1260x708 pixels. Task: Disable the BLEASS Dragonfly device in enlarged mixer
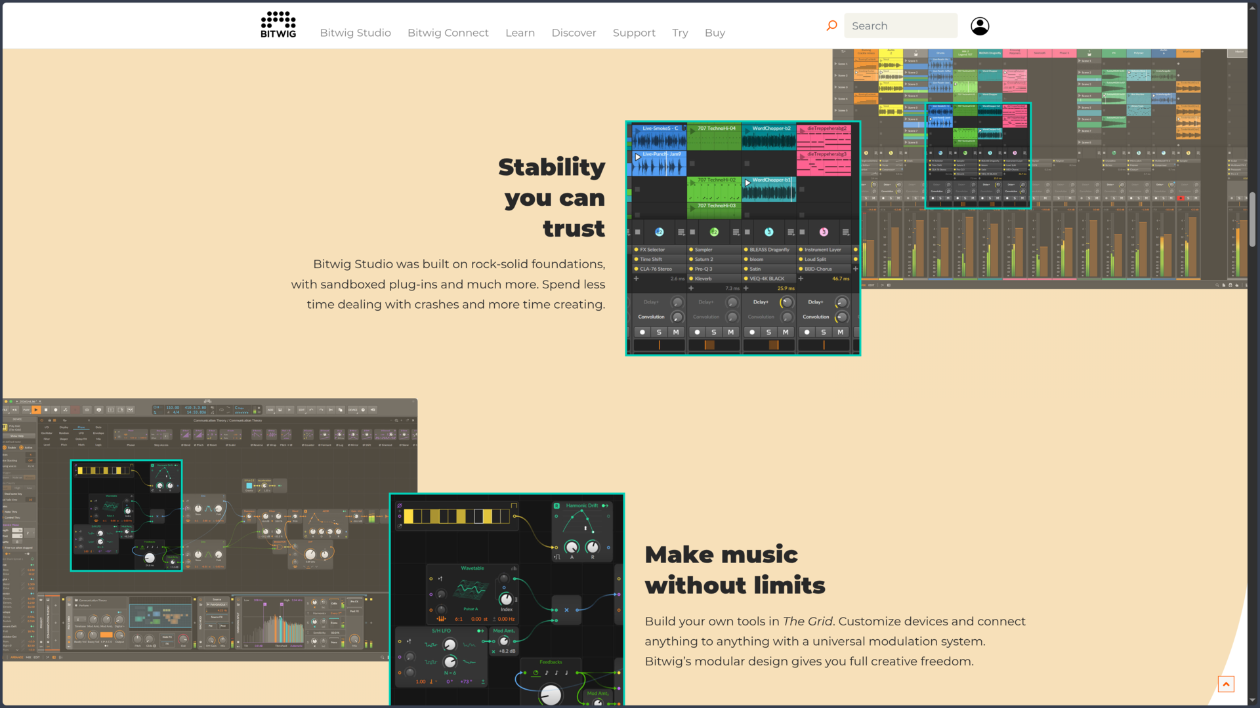pyautogui.click(x=746, y=250)
